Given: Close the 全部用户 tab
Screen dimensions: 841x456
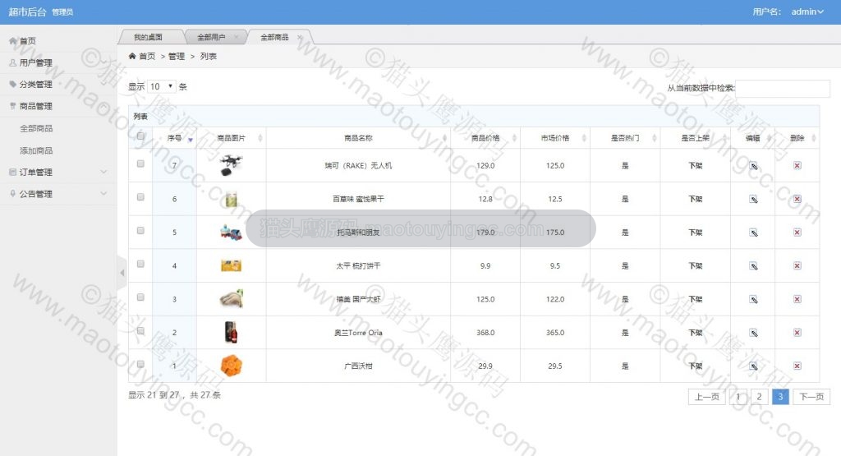Looking at the screenshot, I should tap(236, 37).
